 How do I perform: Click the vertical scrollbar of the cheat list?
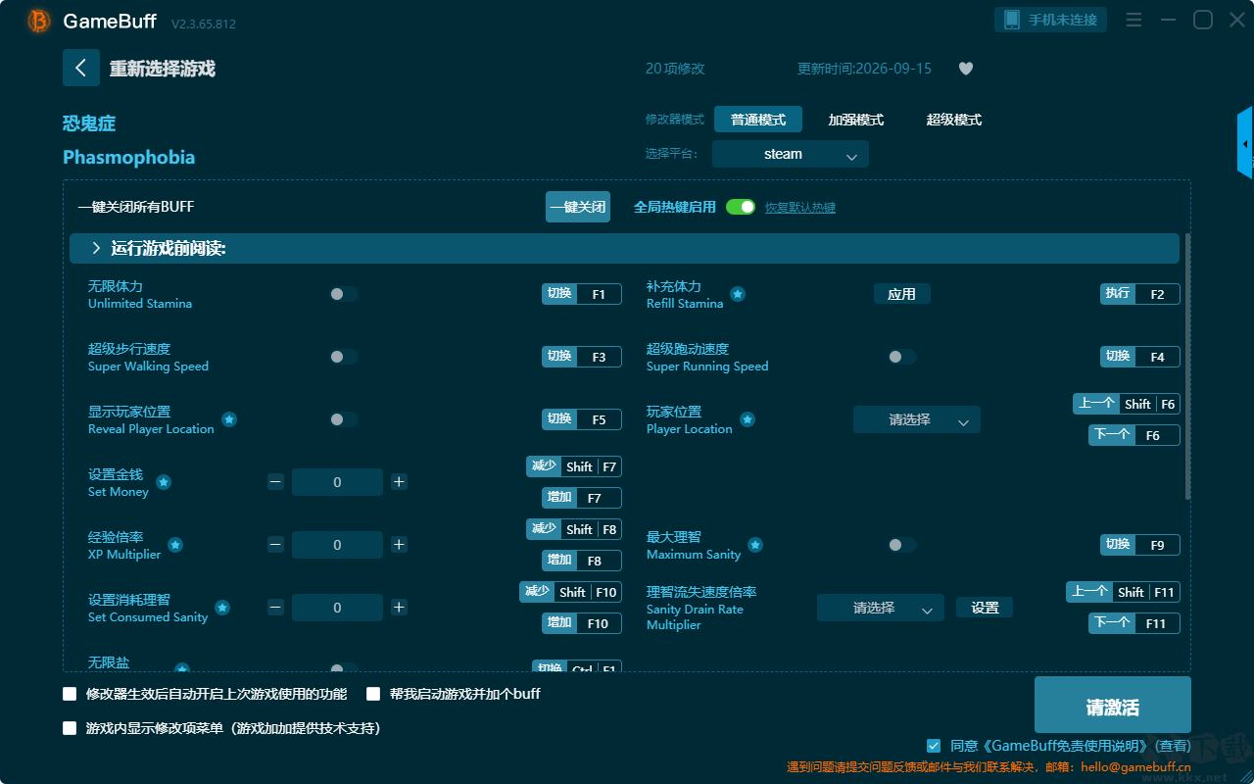pyautogui.click(x=1188, y=367)
